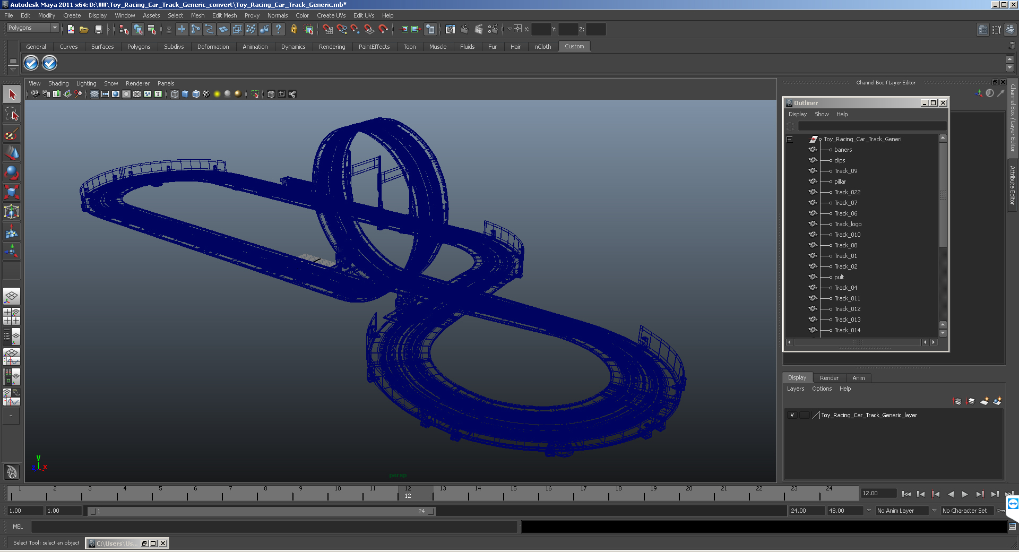This screenshot has width=1019, height=552.
Task: Click the time range slider bar
Action: [x=262, y=511]
